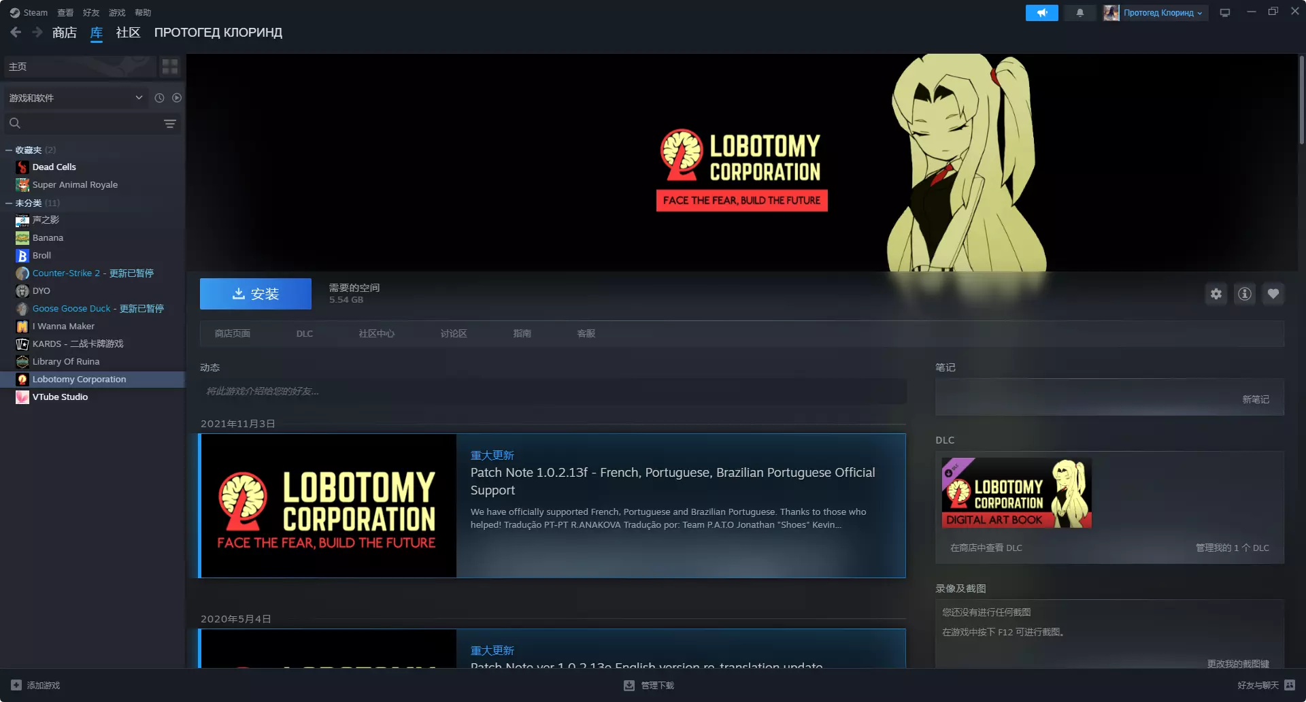1306x702 pixels.
Task: Open the Steam menu
Action: [x=29, y=13]
